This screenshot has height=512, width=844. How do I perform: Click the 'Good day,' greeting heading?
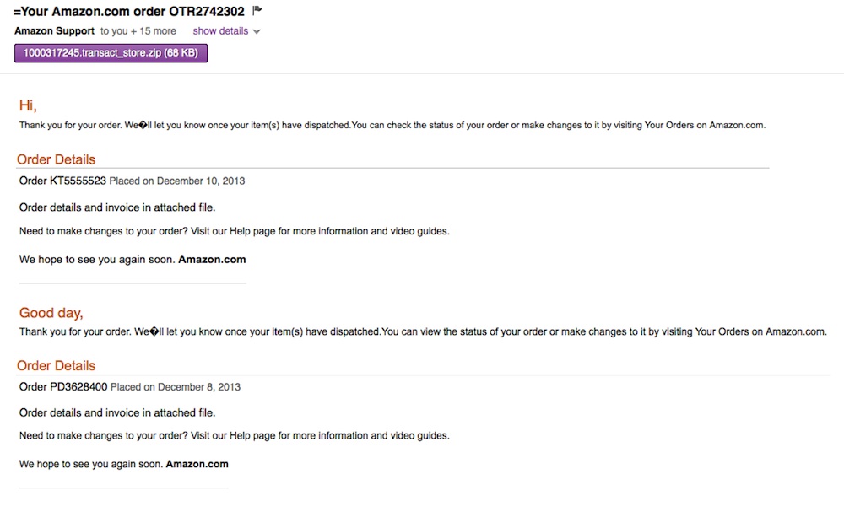[51, 313]
